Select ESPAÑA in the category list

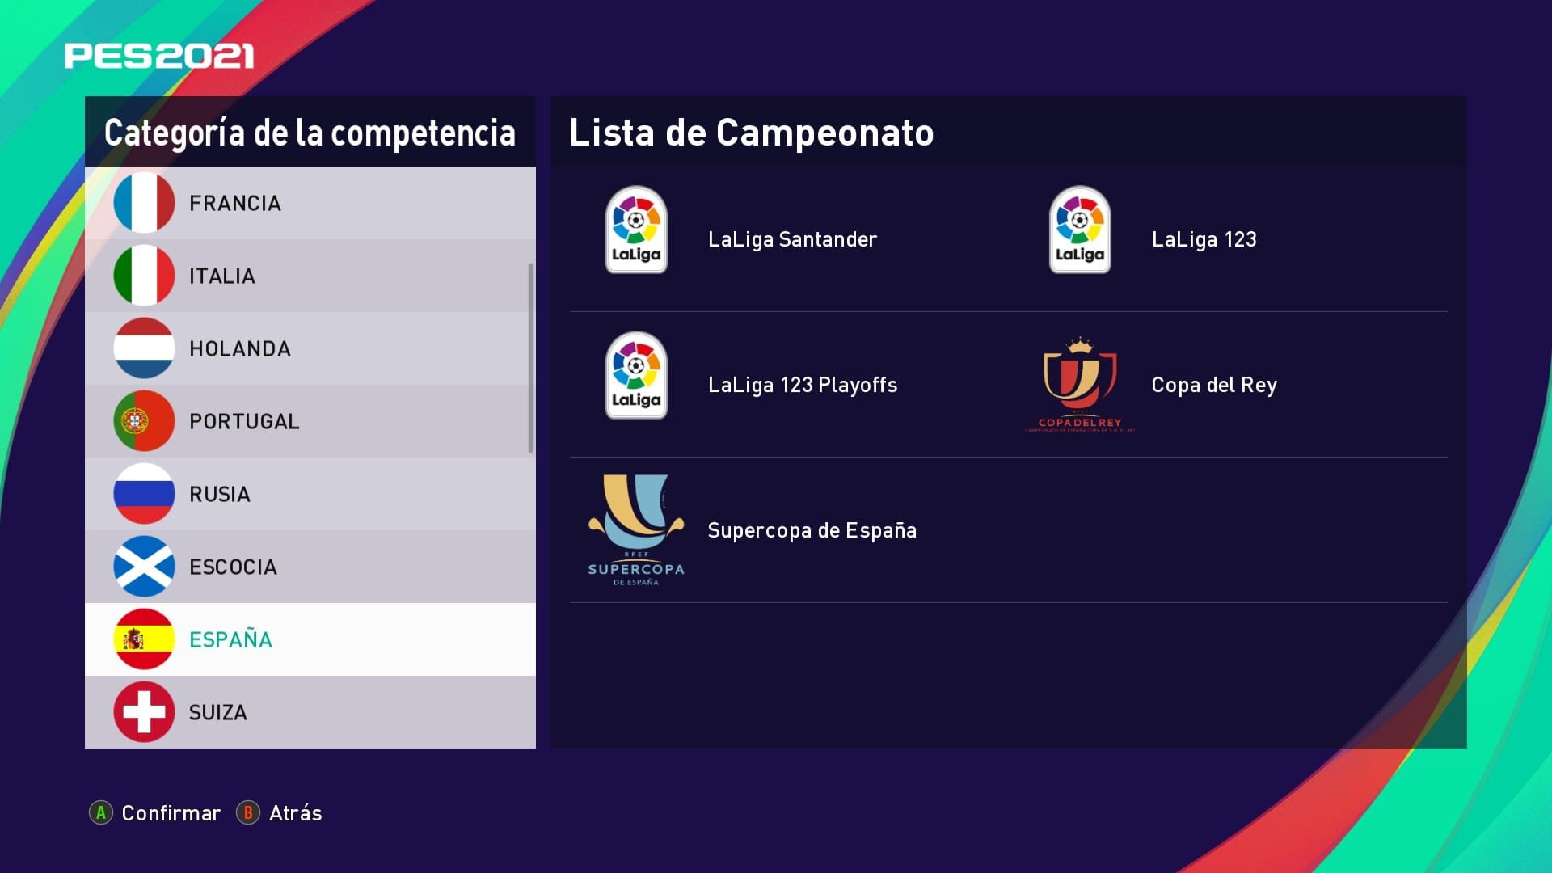(x=310, y=639)
